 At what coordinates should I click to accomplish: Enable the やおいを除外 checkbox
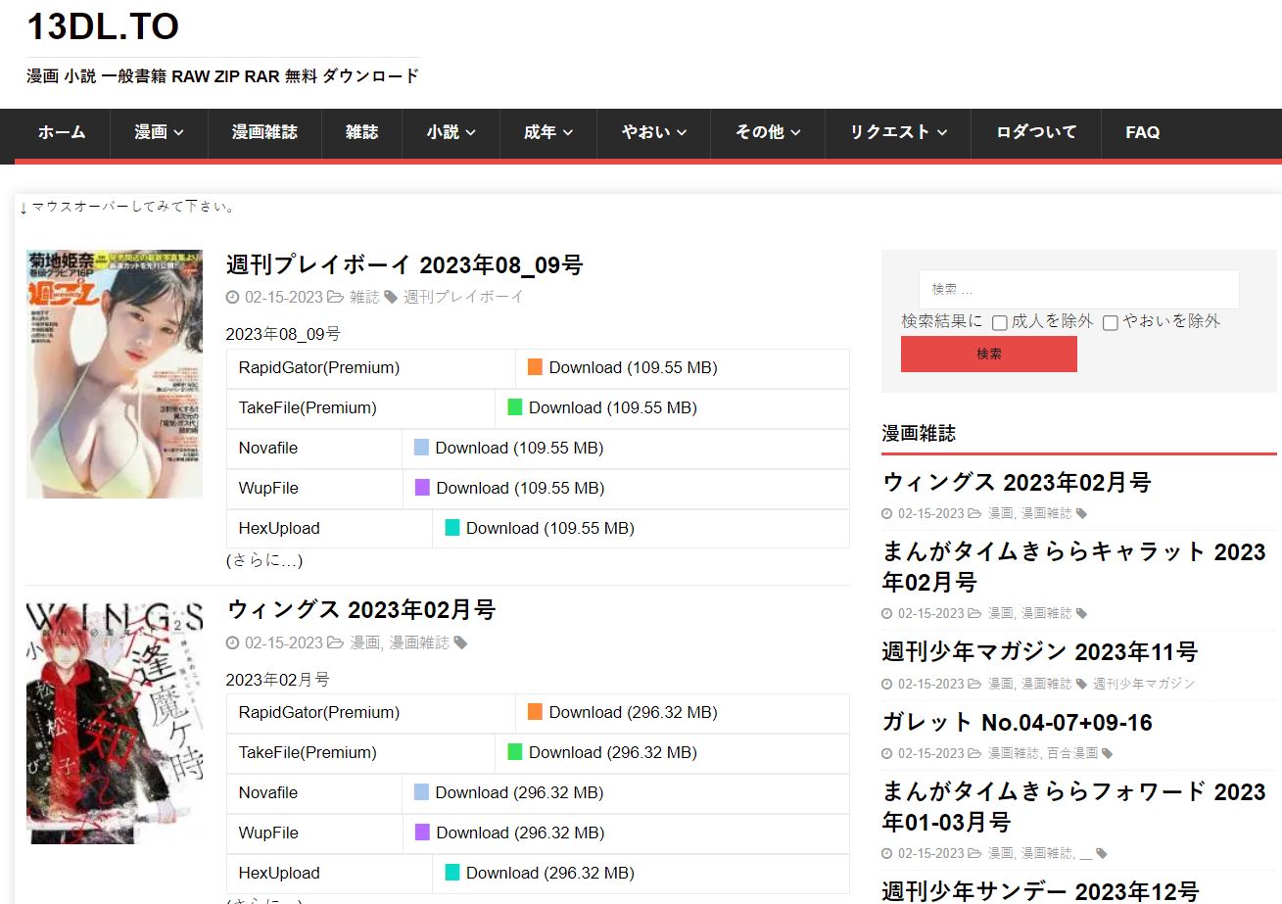pyautogui.click(x=1111, y=322)
